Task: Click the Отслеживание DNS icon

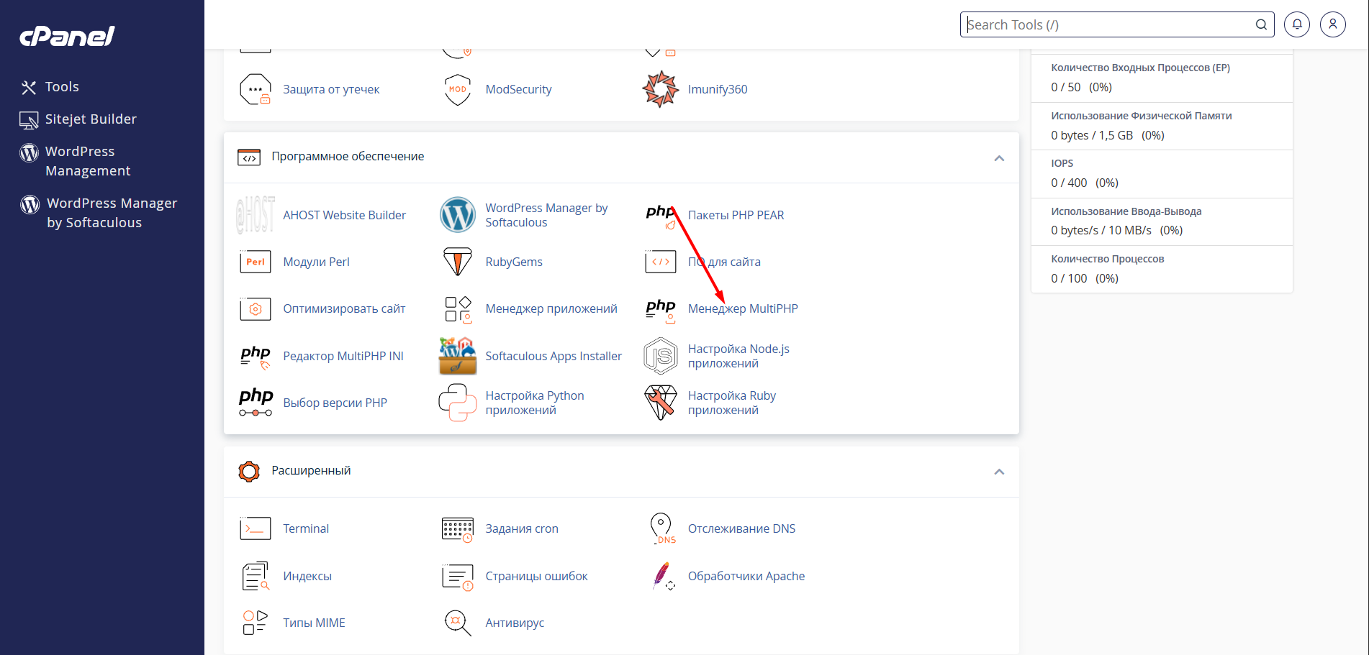Action: [x=662, y=528]
